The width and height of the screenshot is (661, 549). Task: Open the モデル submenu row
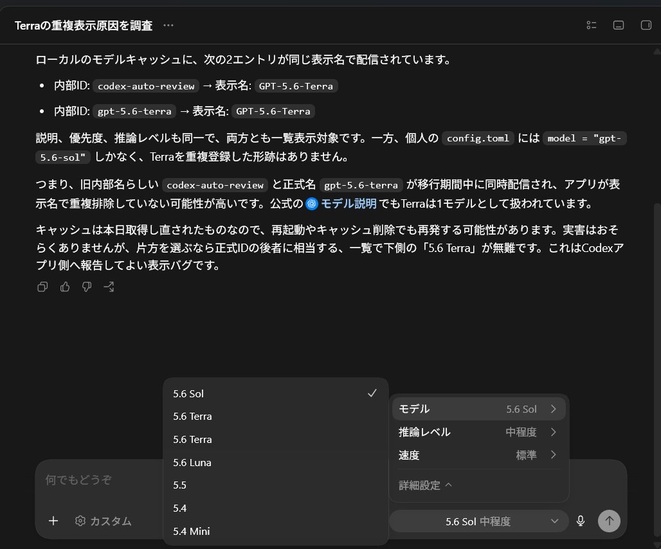[478, 409]
